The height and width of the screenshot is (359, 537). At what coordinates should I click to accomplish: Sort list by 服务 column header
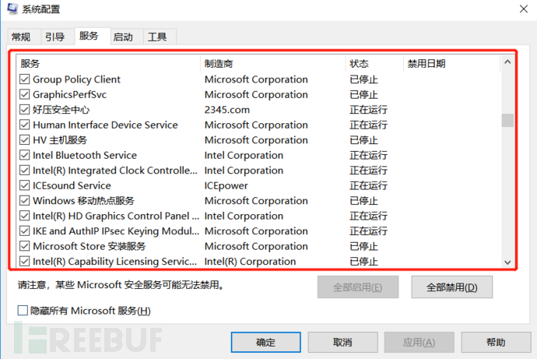108,64
